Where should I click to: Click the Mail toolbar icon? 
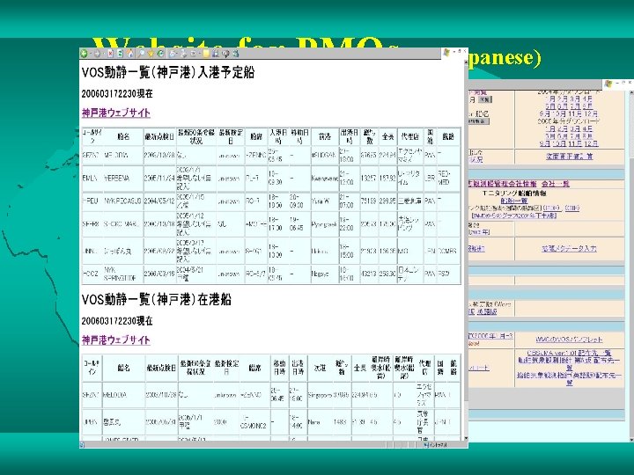coord(172,54)
